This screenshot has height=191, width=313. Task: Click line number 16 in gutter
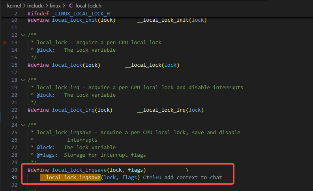(x=14, y=65)
